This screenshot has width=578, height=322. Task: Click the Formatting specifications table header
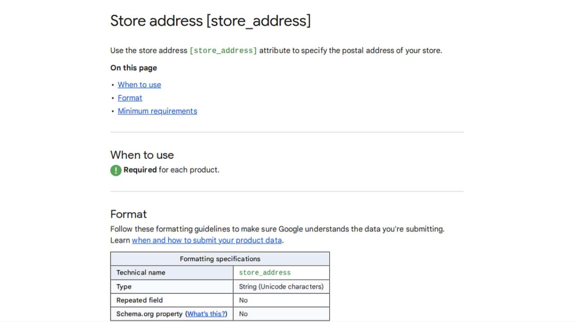pos(220,259)
